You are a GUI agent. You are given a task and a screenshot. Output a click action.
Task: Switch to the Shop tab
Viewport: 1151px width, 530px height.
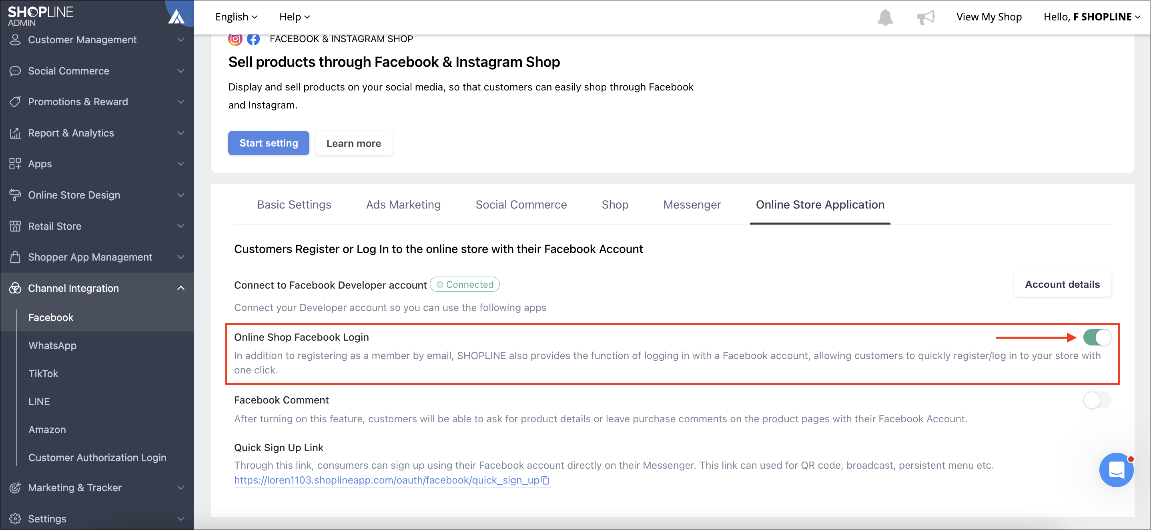point(615,205)
